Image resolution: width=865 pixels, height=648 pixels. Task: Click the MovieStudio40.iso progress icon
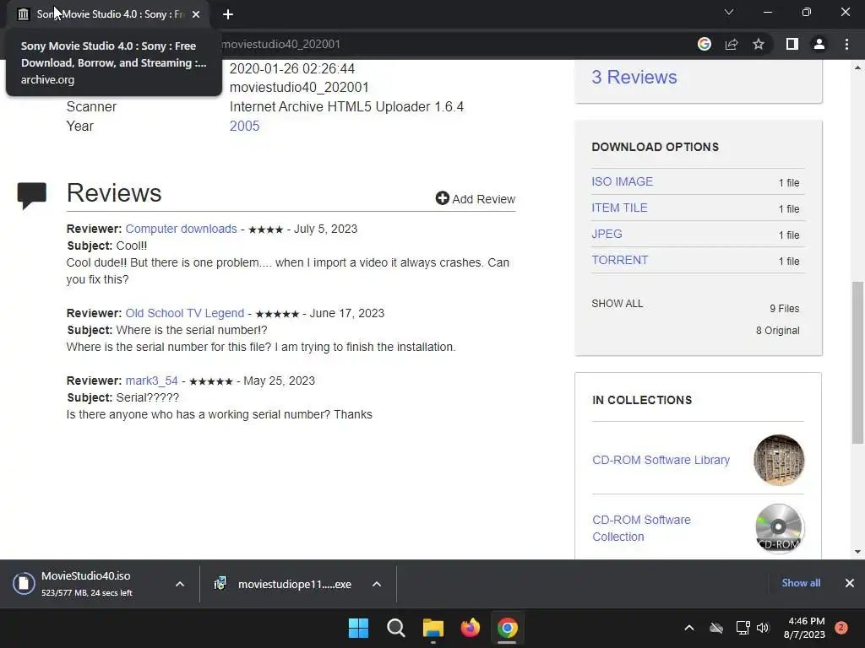24,584
